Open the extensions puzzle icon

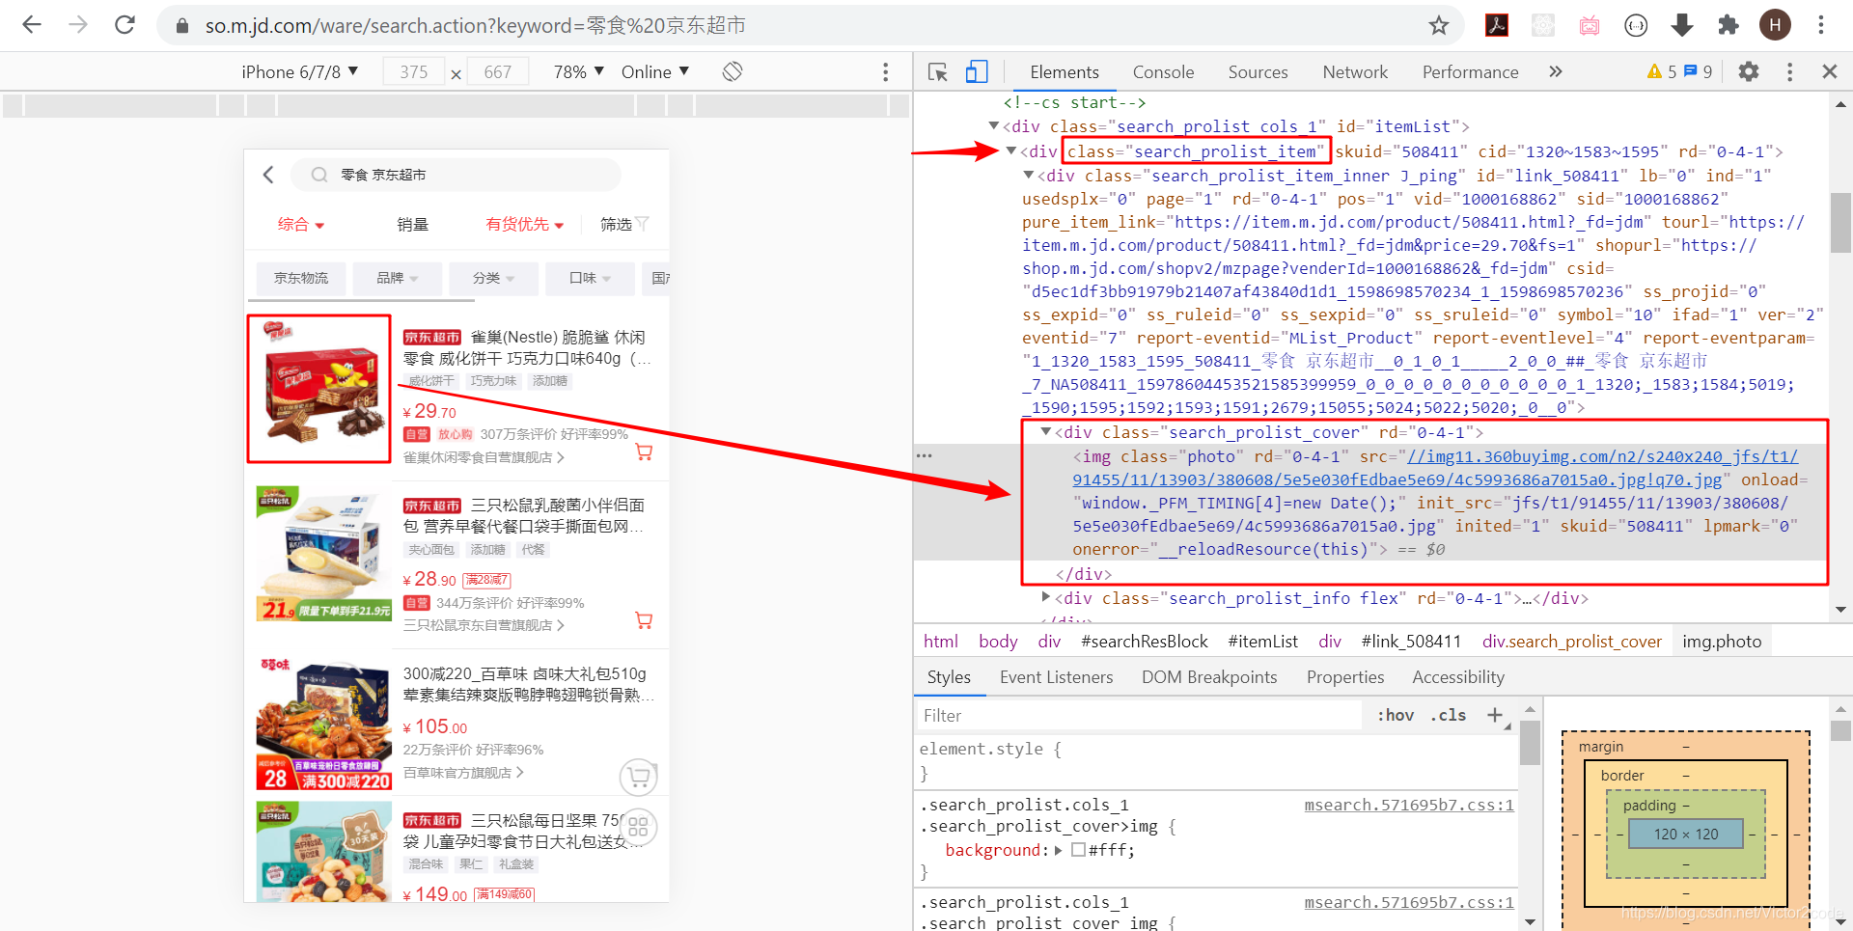point(1729,25)
